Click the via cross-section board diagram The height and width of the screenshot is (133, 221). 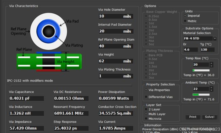(49, 61)
